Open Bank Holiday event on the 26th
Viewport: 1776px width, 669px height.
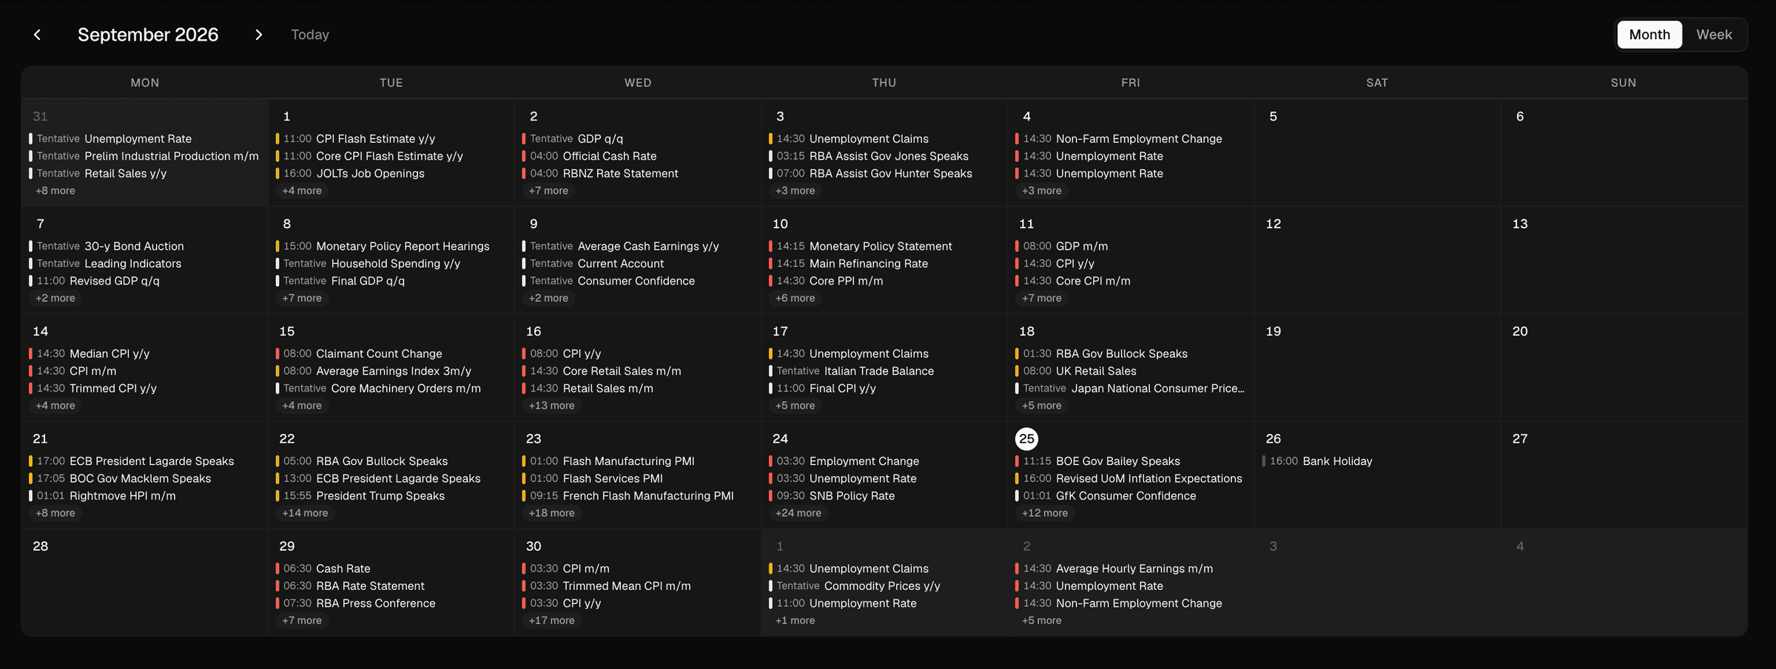pos(1376,461)
